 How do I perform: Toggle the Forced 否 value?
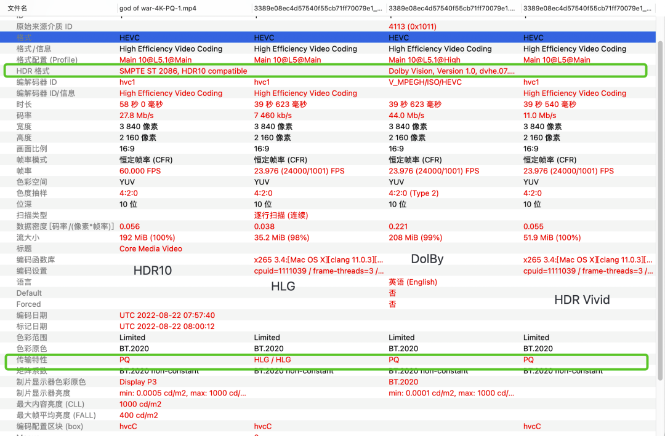[x=392, y=304]
